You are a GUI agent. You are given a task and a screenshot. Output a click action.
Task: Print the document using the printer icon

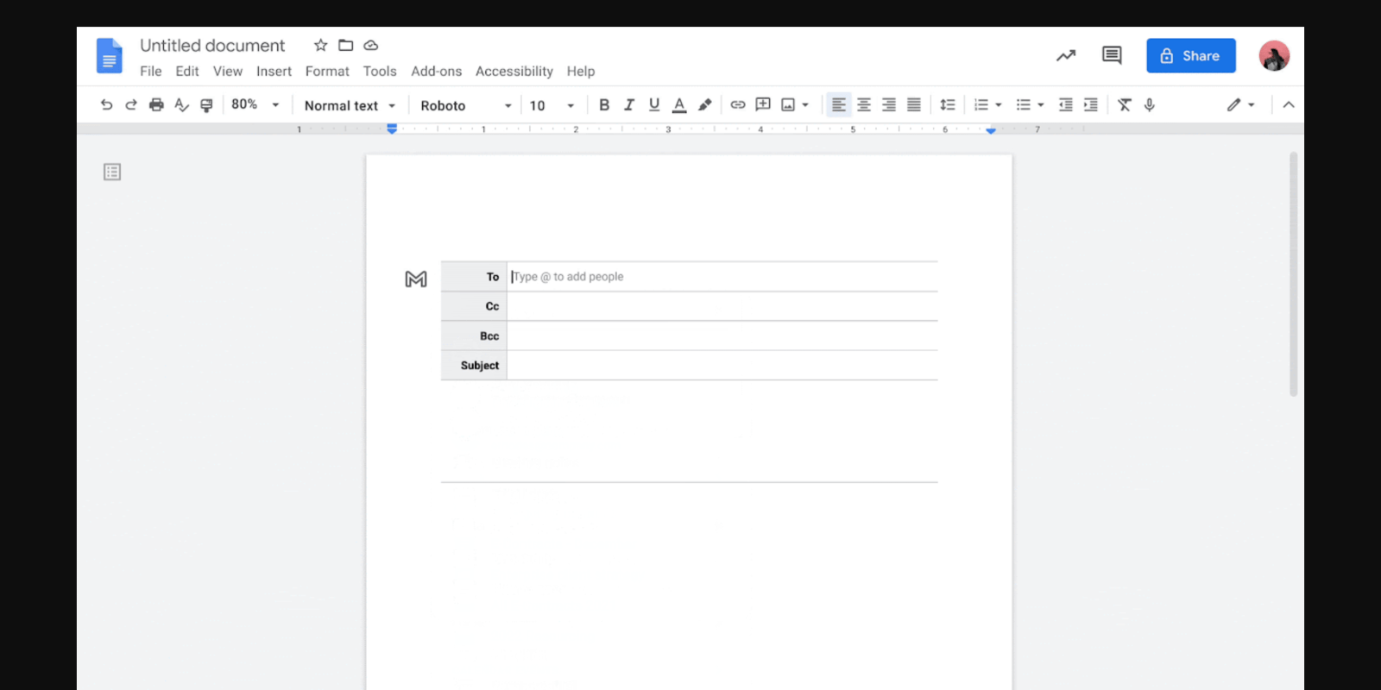156,105
